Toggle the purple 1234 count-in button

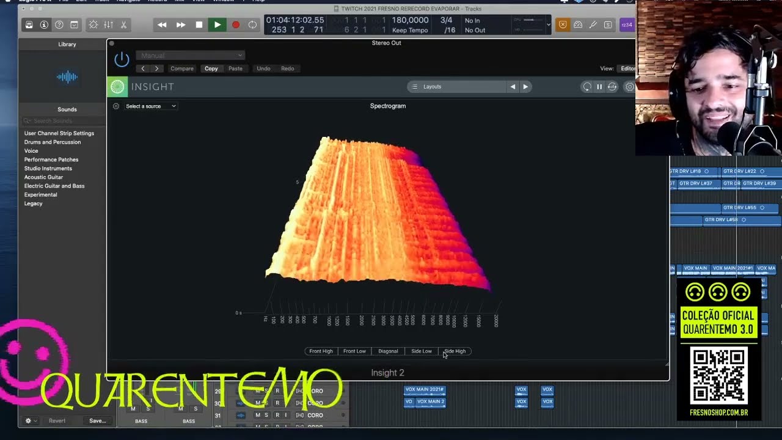(627, 25)
